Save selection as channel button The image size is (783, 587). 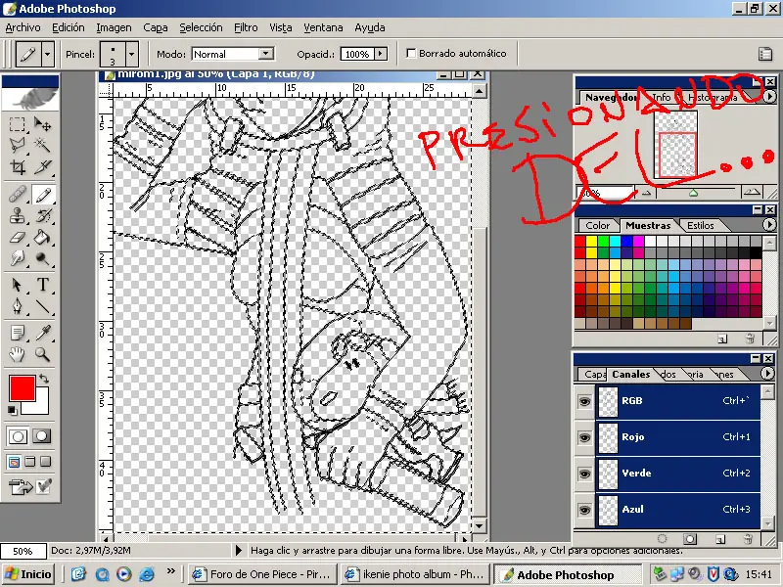[x=691, y=539]
